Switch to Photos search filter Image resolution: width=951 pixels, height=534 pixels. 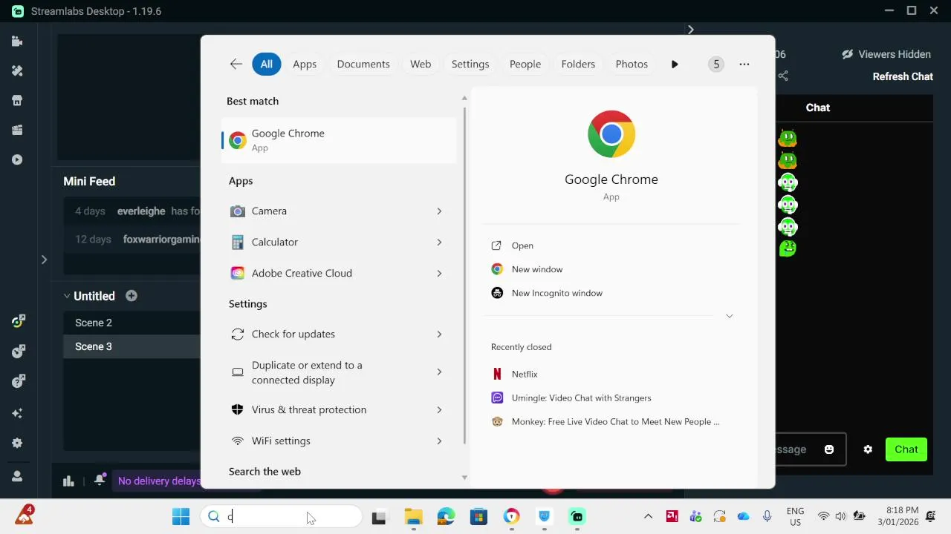(x=632, y=64)
